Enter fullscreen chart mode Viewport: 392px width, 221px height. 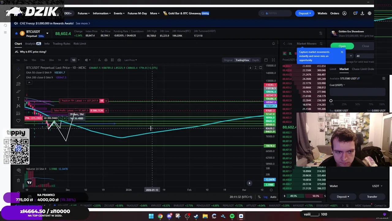coord(273,60)
